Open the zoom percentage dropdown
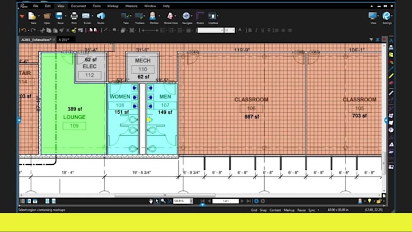 191,201
